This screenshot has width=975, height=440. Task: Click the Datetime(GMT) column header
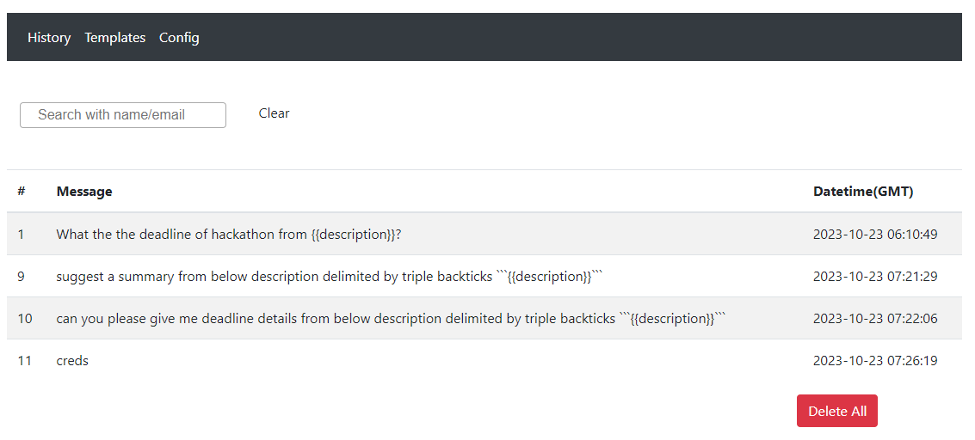863,192
